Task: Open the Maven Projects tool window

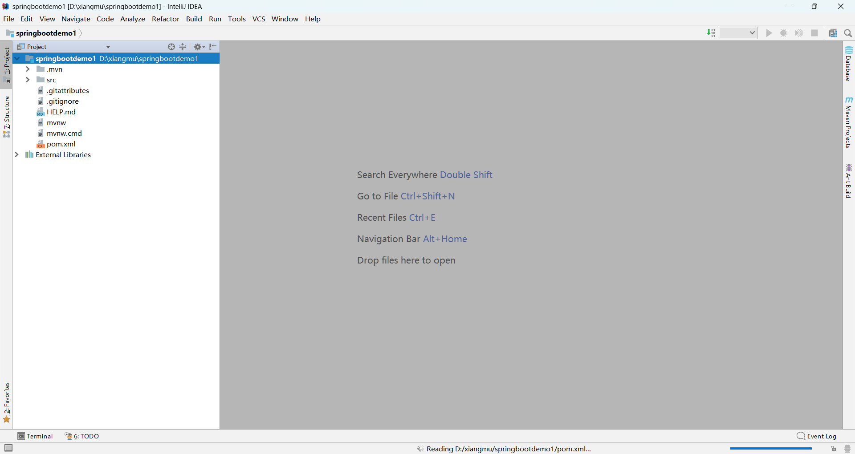Action: (x=849, y=122)
